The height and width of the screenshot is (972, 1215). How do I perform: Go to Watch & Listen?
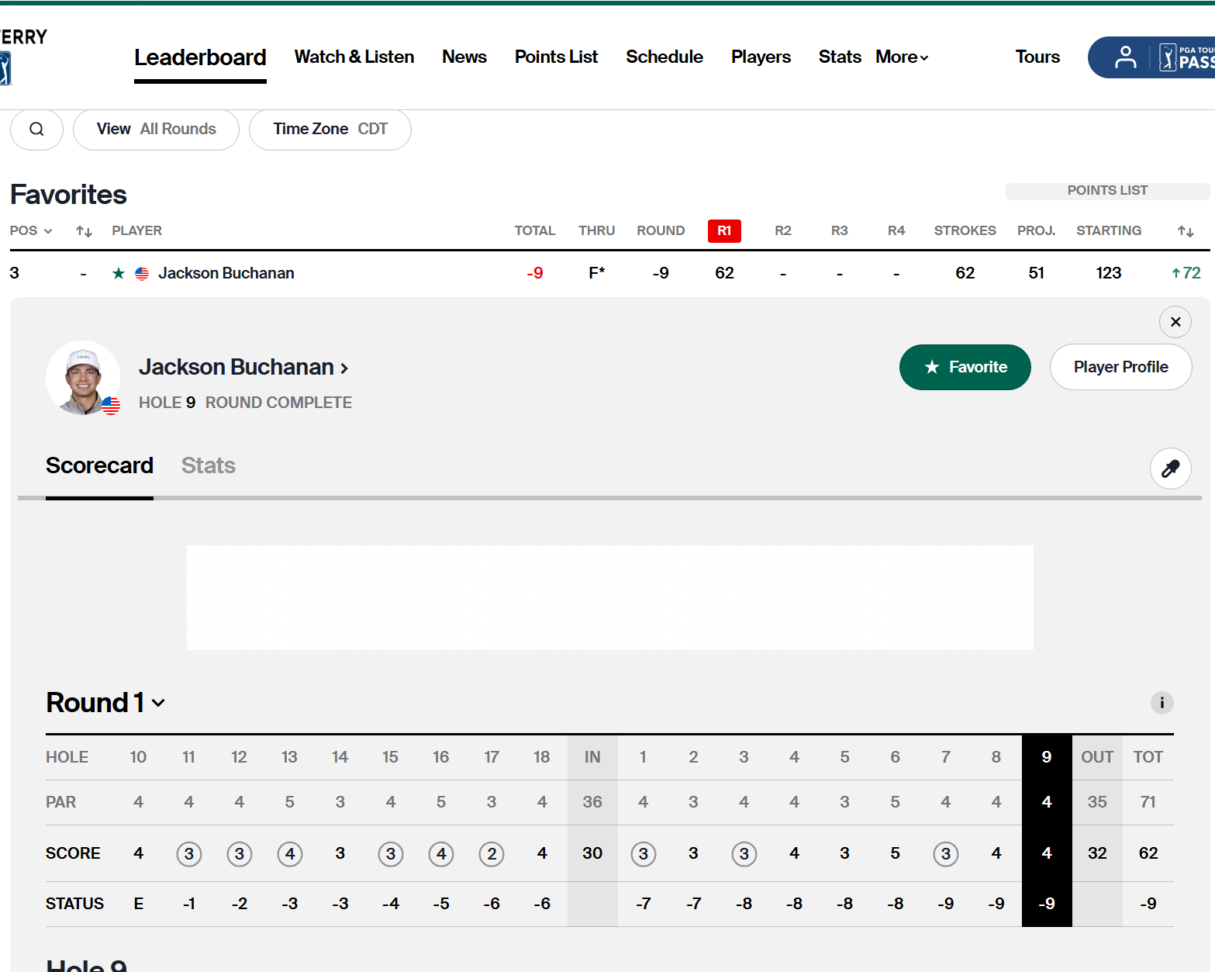click(x=354, y=57)
